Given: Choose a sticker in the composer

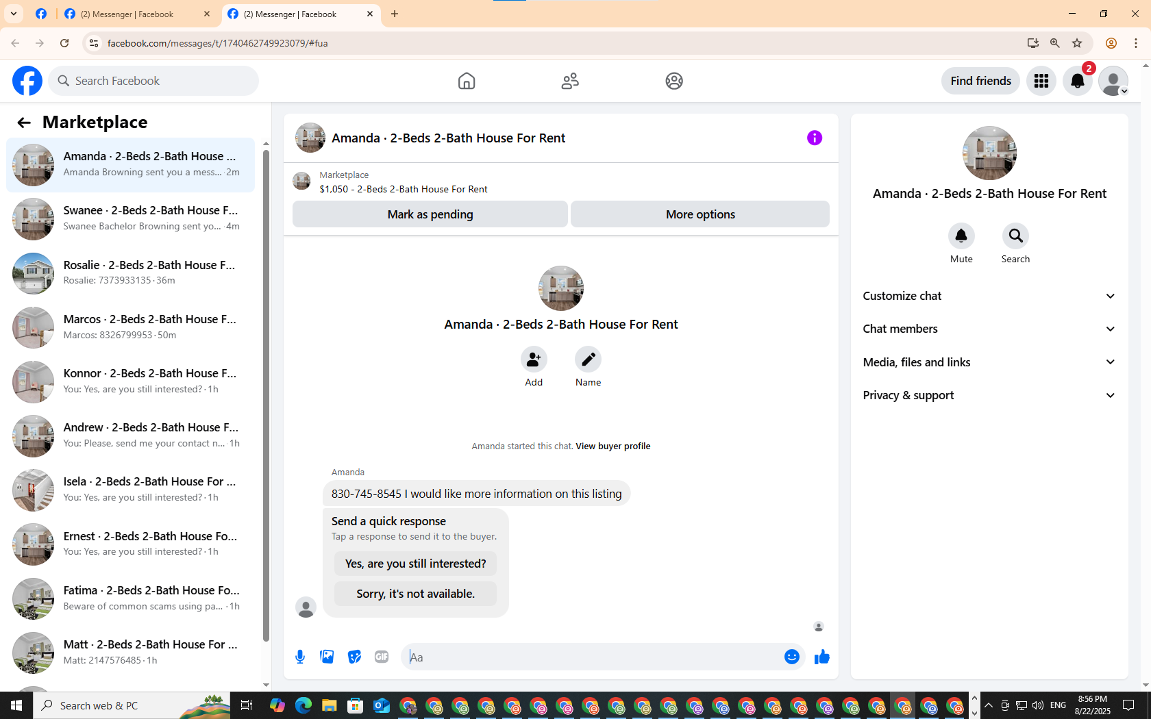Looking at the screenshot, I should (354, 657).
